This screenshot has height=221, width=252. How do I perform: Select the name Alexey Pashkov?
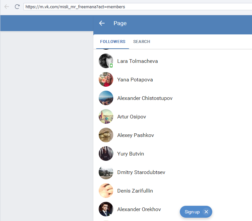point(136,135)
